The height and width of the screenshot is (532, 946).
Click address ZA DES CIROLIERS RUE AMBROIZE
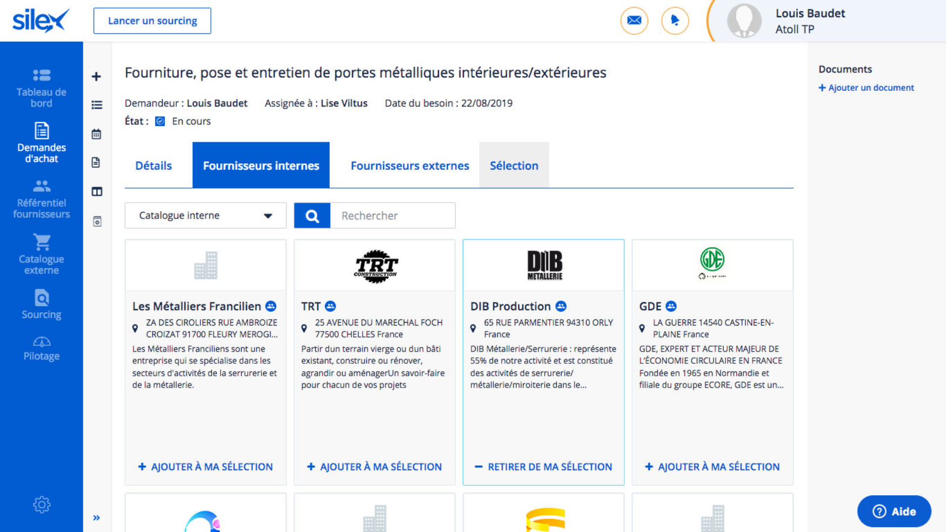tap(212, 328)
